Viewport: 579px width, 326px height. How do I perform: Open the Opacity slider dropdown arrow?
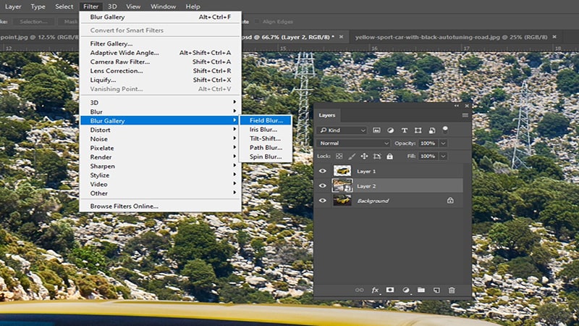pyautogui.click(x=443, y=143)
